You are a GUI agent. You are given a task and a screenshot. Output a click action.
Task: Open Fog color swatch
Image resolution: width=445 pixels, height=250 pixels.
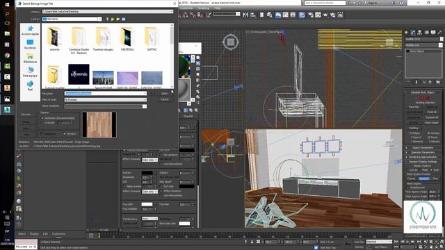[147, 204]
